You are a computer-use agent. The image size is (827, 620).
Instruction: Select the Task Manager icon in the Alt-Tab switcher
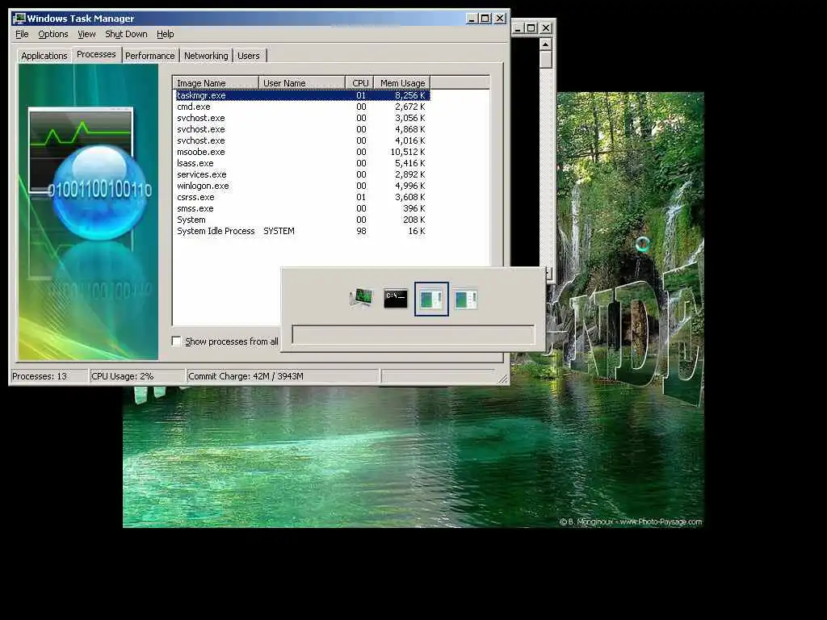pyautogui.click(x=361, y=298)
